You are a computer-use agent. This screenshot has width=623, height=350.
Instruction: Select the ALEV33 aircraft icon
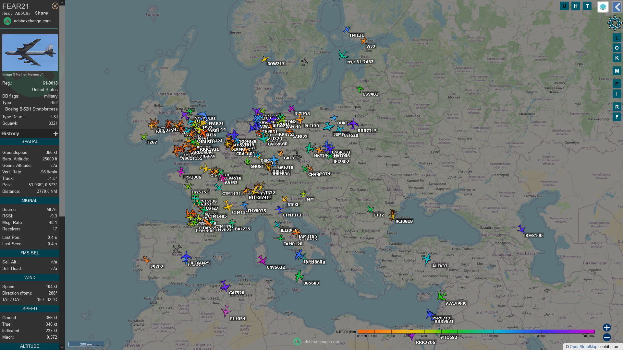click(x=427, y=259)
